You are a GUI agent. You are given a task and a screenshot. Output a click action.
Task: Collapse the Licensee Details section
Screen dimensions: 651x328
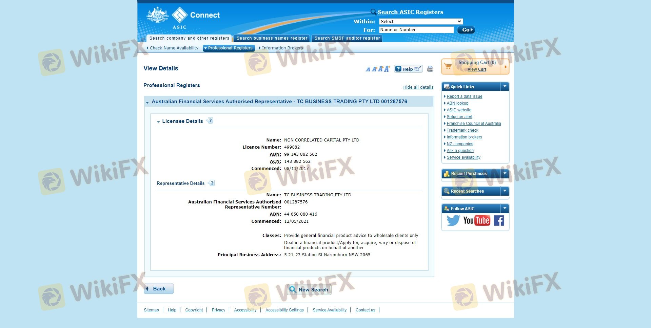coord(158,122)
